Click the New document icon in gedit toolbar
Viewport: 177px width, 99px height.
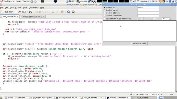click(2, 12)
